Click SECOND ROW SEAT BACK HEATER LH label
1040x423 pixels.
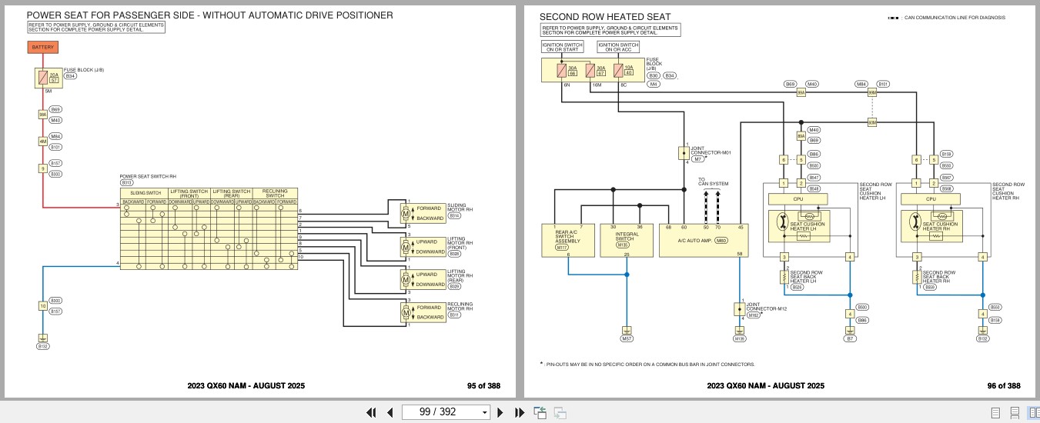coord(807,277)
